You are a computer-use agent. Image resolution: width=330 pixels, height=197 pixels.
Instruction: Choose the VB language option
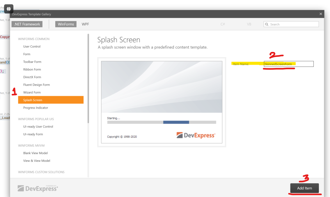click(x=249, y=24)
